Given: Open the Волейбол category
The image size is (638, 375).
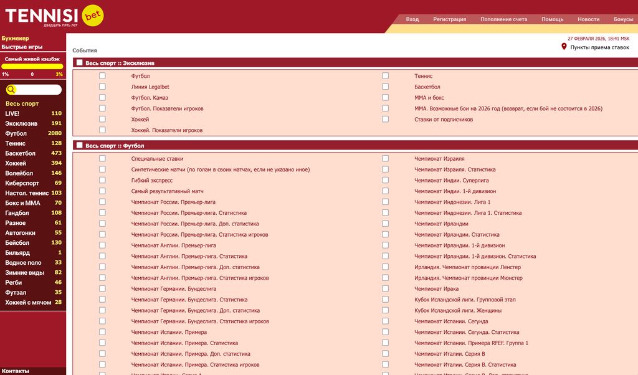Looking at the screenshot, I should [33, 173].
